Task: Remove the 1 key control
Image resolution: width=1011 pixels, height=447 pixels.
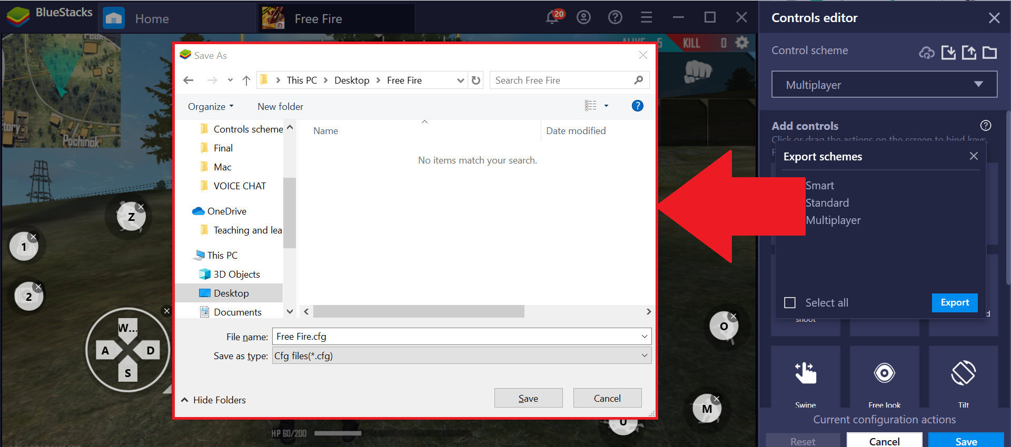Action: (33, 237)
